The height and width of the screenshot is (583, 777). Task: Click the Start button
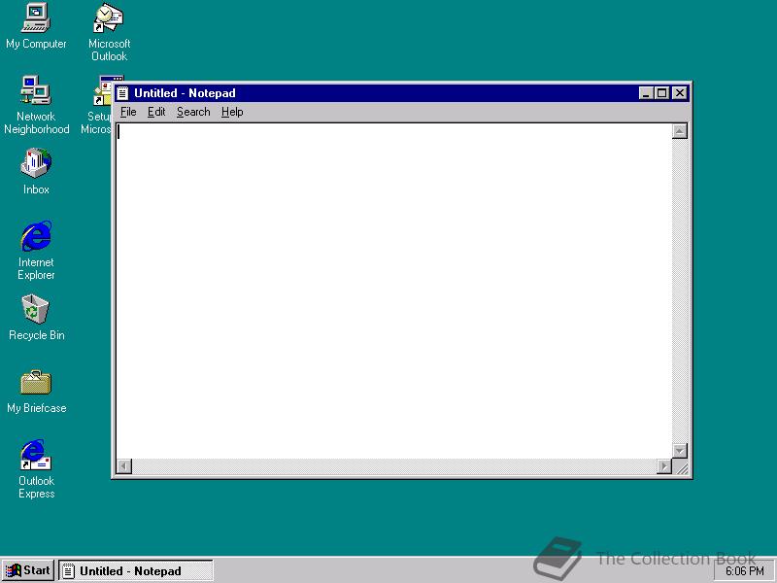pos(28,570)
